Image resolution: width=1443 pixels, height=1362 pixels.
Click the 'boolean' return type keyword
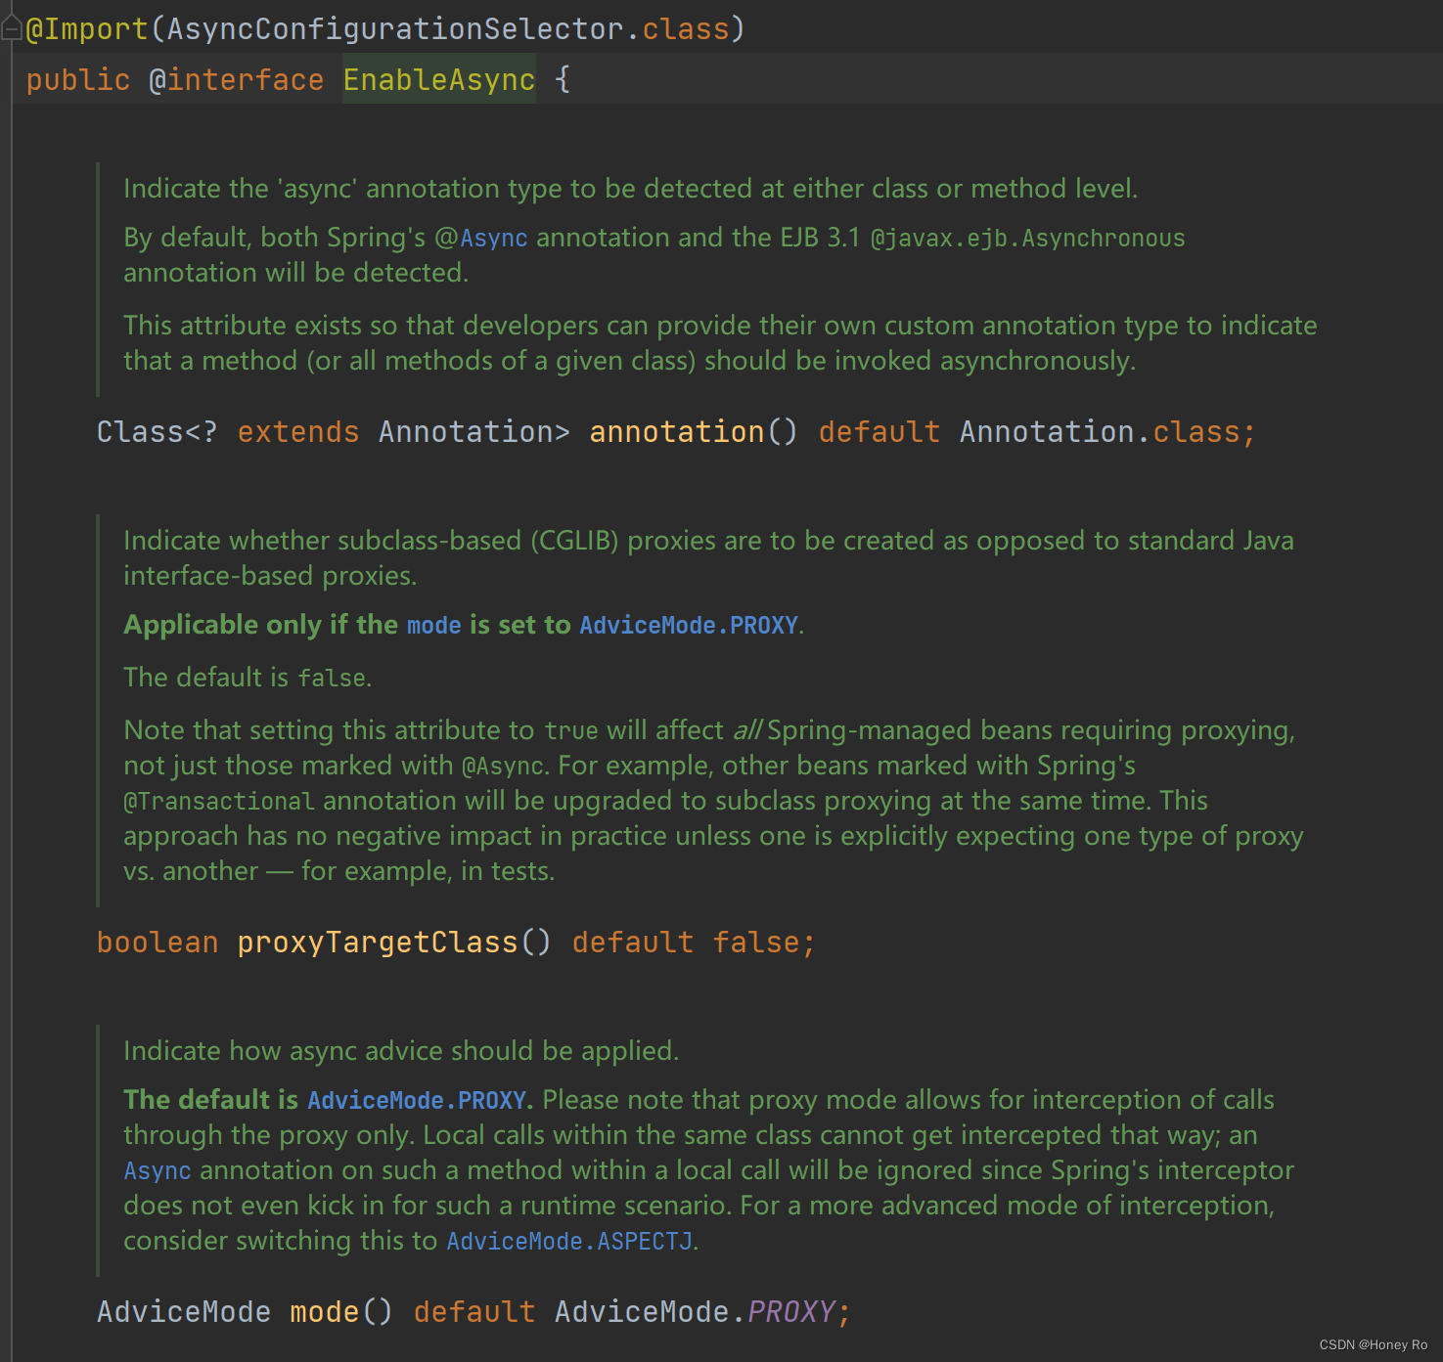click(158, 943)
